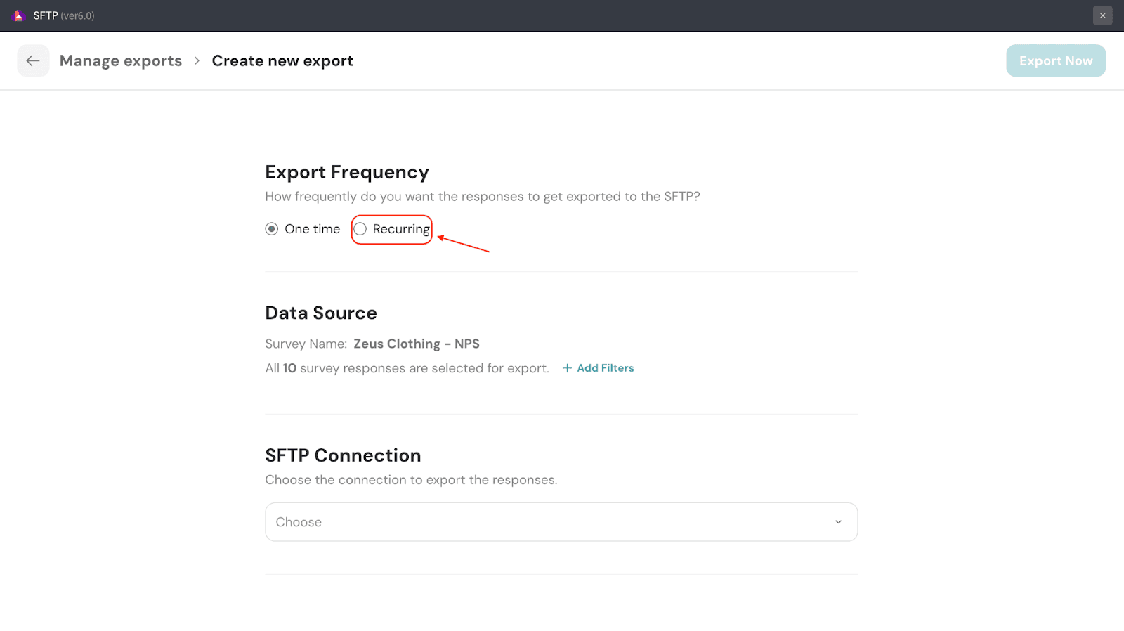Select the Recurring radio button
Screen dimensions: 1124x631
click(360, 229)
